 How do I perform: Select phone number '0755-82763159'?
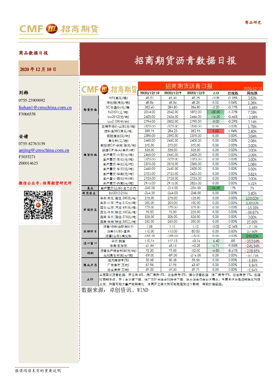point(32,144)
